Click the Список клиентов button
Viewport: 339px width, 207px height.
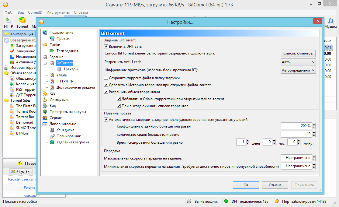pos(298,53)
